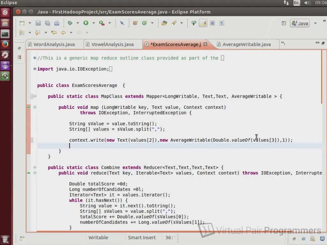Image resolution: width=327 pixels, height=245 pixels.
Task: Click the icon left of Mark Occurrences
Action: (194, 23)
